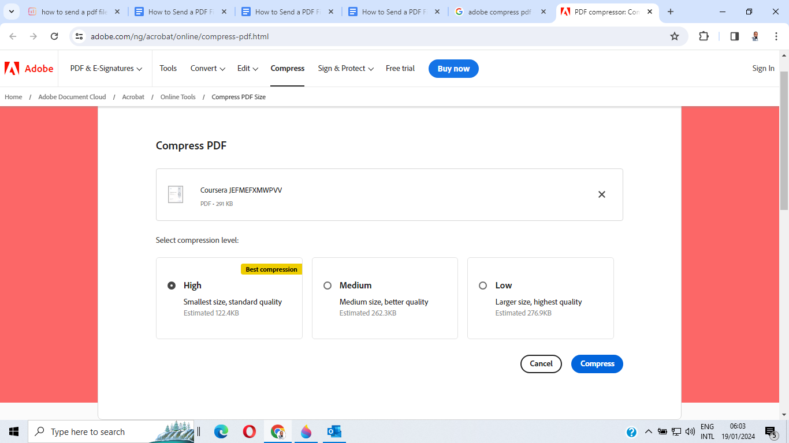Expand the Edit menu

click(248, 69)
